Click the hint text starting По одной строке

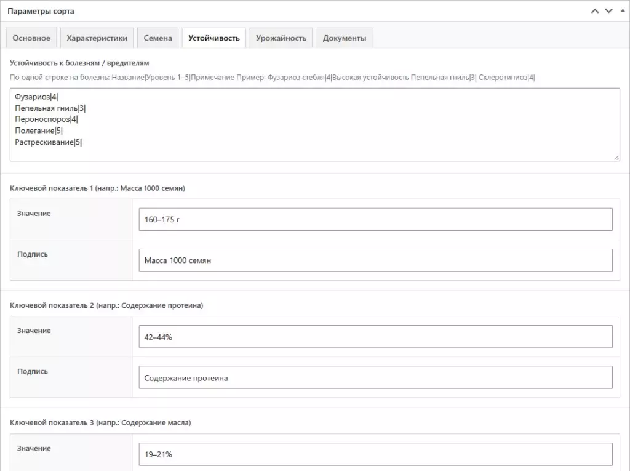coord(273,78)
